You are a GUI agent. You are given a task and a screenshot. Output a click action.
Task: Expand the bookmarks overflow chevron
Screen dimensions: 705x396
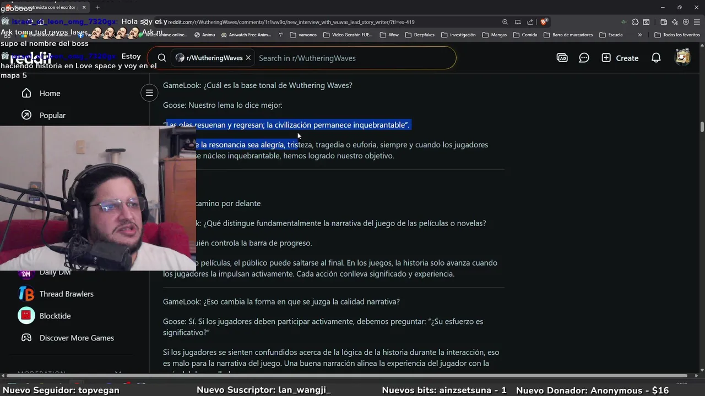[639, 35]
